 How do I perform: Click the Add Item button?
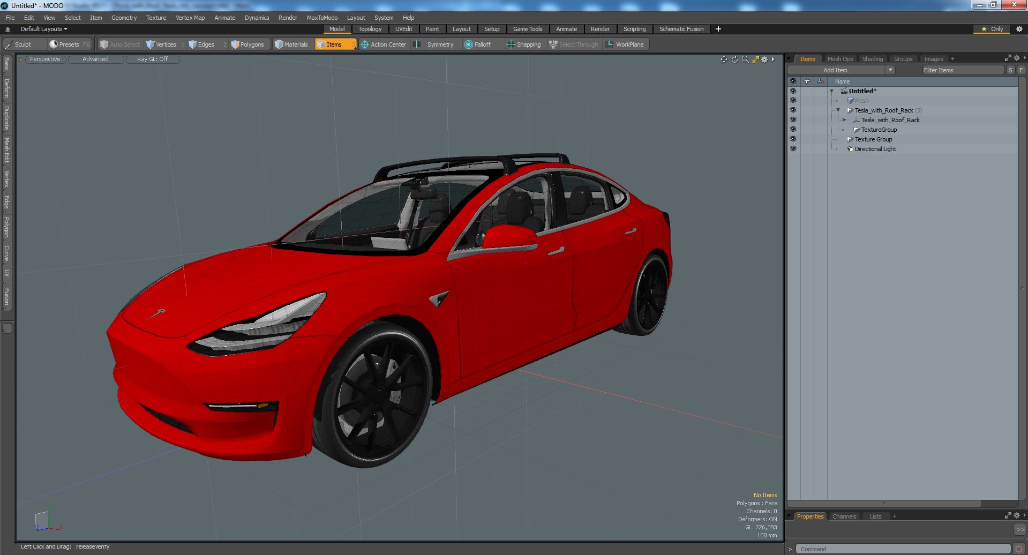(x=836, y=70)
